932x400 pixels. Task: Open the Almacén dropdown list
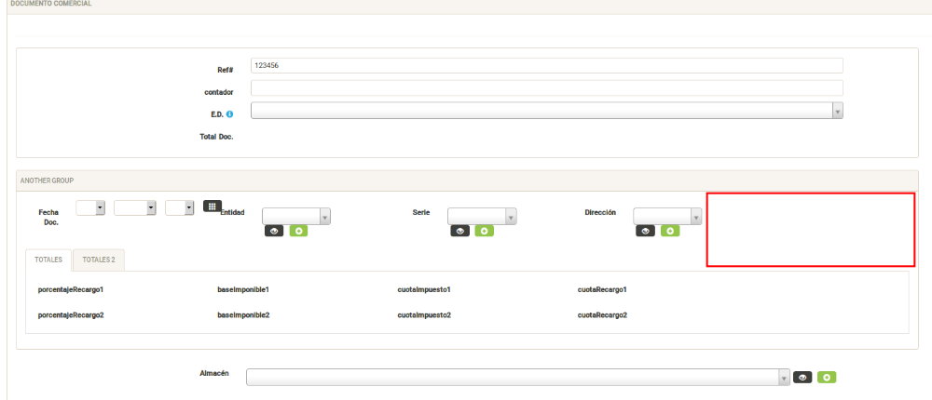tap(518, 378)
